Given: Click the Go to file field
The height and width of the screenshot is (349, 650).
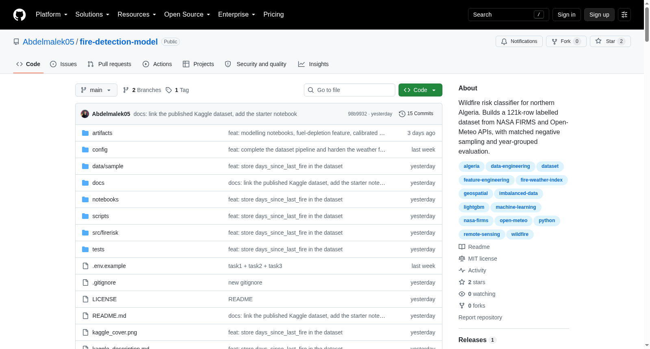Looking at the screenshot, I should [x=349, y=90].
